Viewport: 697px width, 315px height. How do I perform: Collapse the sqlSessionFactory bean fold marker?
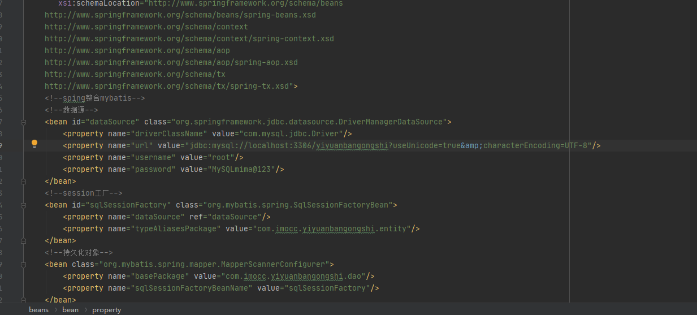coord(23,205)
